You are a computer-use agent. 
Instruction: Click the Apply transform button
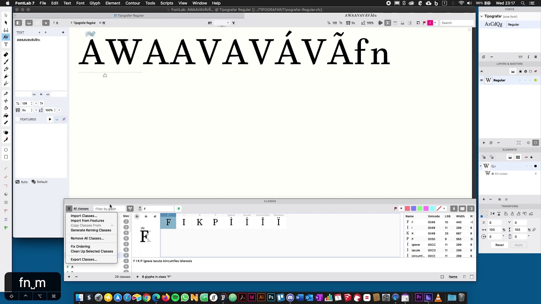tap(519, 245)
